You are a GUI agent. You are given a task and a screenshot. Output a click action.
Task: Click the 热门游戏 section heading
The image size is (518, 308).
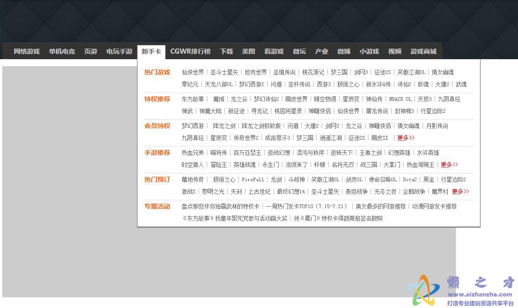(x=157, y=72)
